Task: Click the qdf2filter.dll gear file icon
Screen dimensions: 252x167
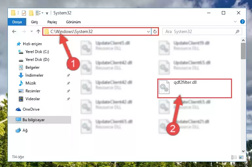Action: (164, 87)
